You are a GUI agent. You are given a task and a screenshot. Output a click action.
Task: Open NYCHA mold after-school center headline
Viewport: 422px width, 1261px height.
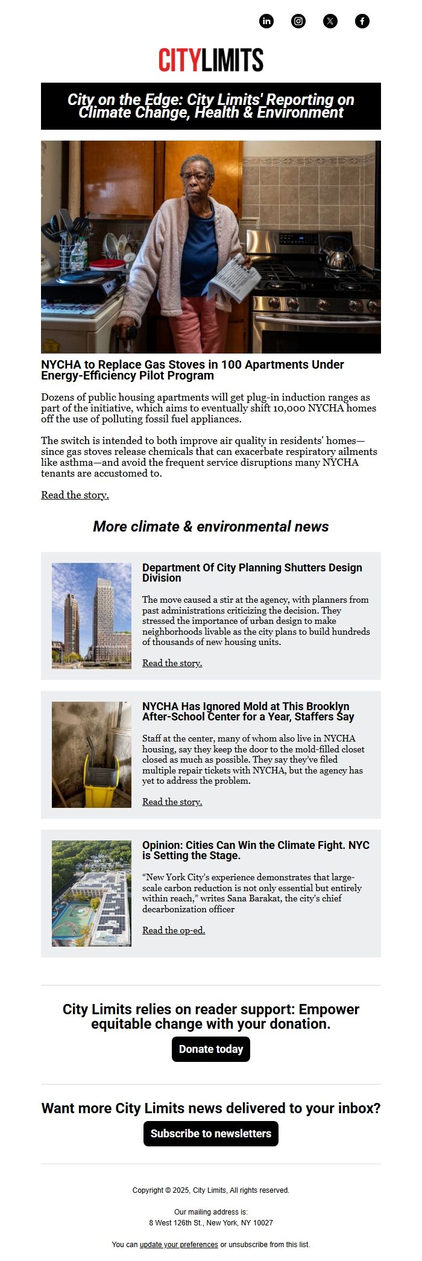coord(248,711)
